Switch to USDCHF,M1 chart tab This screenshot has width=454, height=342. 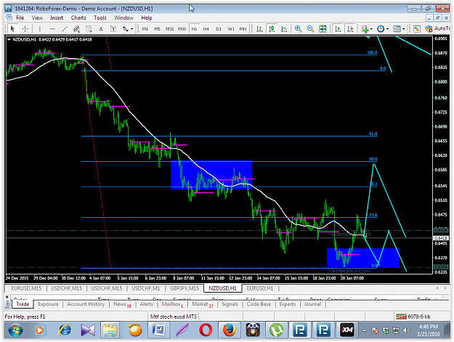145,288
